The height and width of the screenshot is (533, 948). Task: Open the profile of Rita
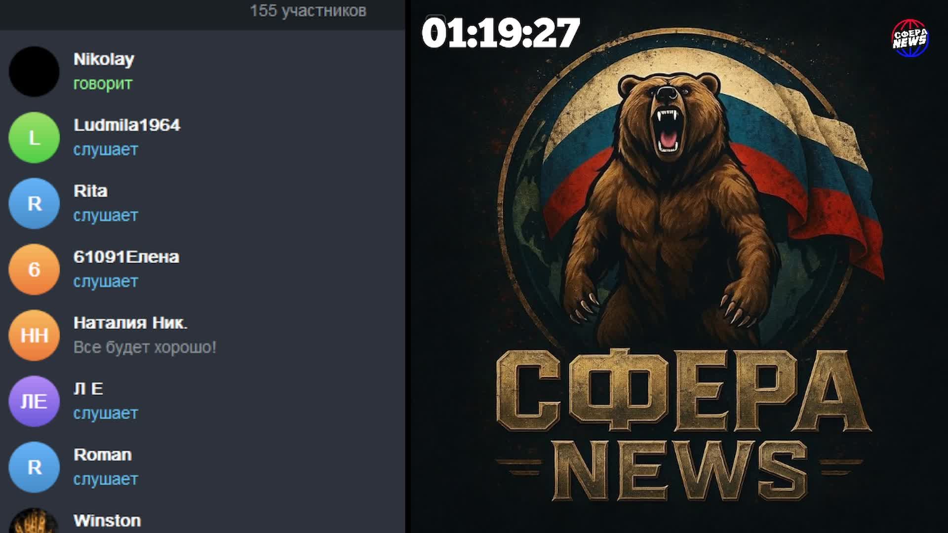click(90, 191)
